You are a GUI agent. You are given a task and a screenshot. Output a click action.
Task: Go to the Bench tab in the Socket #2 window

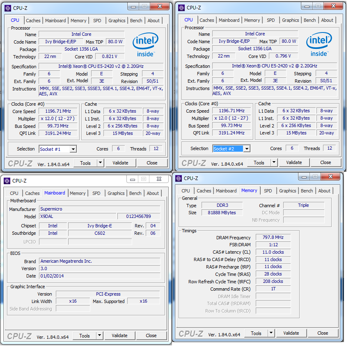[x=309, y=20]
